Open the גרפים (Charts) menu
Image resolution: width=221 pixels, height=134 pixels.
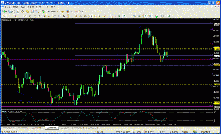[30, 7]
